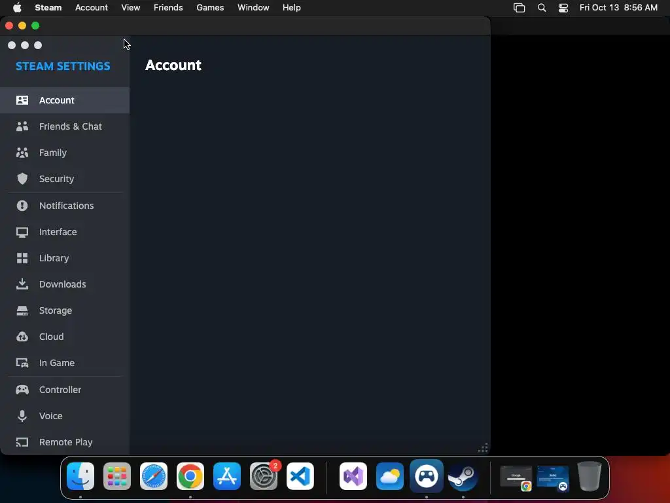Open Notifications settings label

66,206
